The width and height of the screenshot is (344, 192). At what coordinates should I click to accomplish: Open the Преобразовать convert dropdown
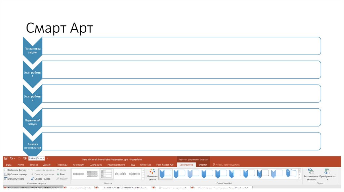pos(327,175)
